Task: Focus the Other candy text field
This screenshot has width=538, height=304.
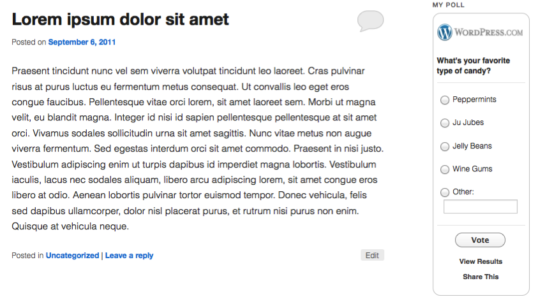Action: tap(480, 206)
